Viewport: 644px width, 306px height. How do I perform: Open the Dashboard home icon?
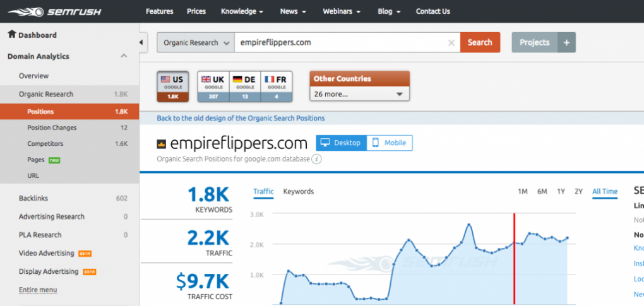pos(11,35)
